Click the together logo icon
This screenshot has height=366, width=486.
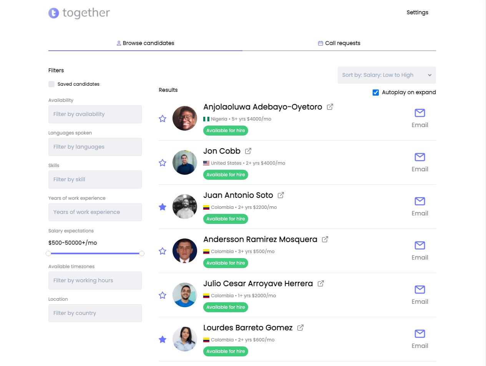pos(54,13)
